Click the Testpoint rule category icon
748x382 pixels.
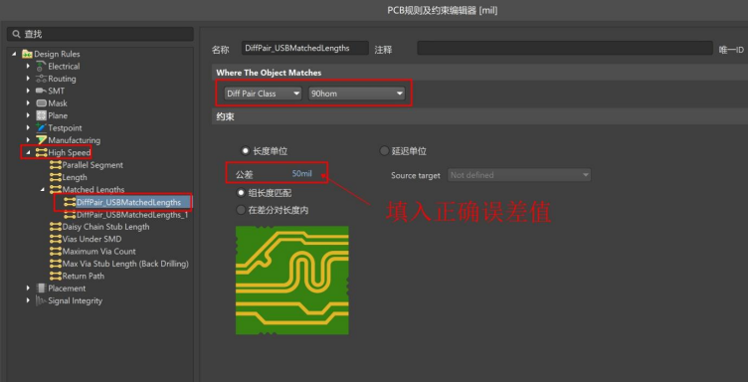(41, 127)
